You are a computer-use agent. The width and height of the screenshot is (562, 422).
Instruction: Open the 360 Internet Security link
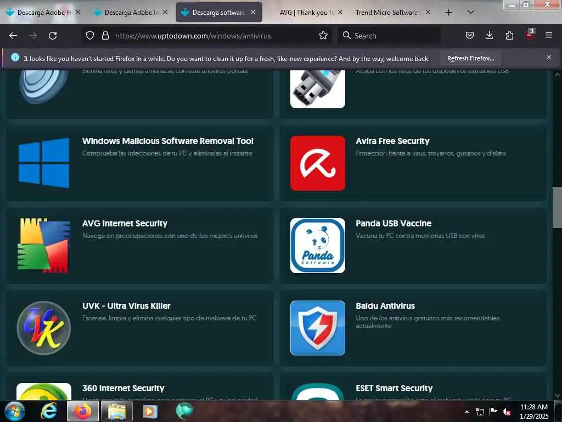[123, 388]
